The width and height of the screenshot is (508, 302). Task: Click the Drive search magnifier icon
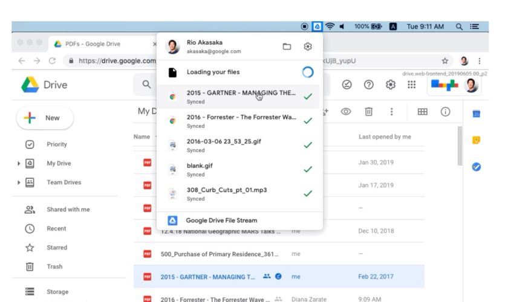146,85
